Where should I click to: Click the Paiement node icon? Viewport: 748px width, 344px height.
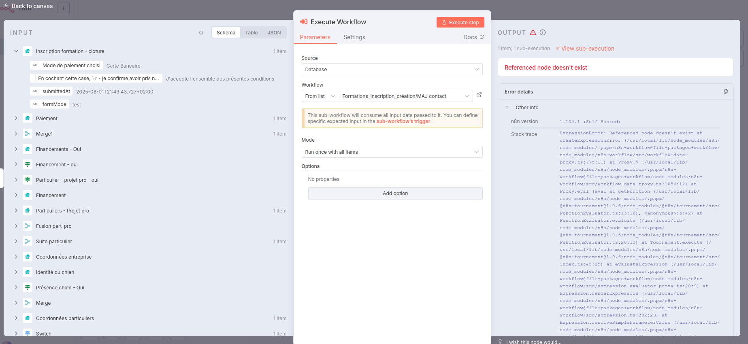28,119
